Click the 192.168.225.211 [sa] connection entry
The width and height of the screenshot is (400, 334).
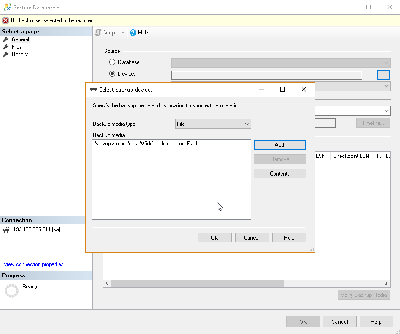click(37, 229)
